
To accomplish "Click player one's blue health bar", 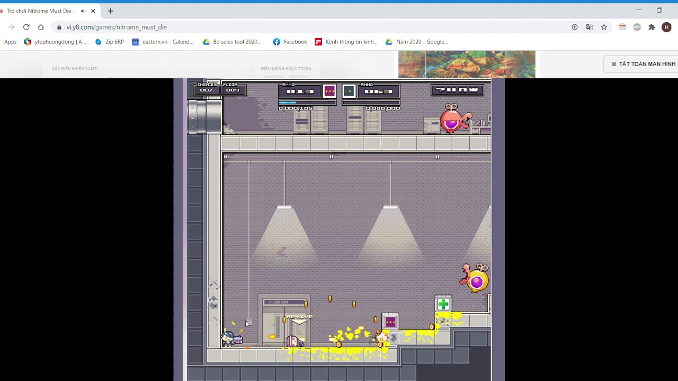I will [307, 103].
